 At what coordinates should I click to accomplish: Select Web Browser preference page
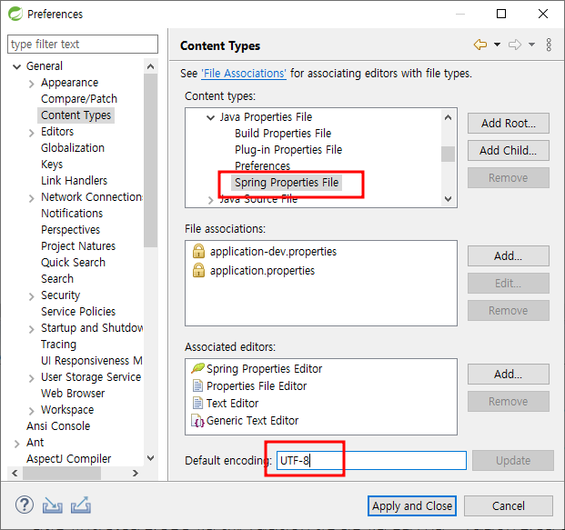(73, 393)
